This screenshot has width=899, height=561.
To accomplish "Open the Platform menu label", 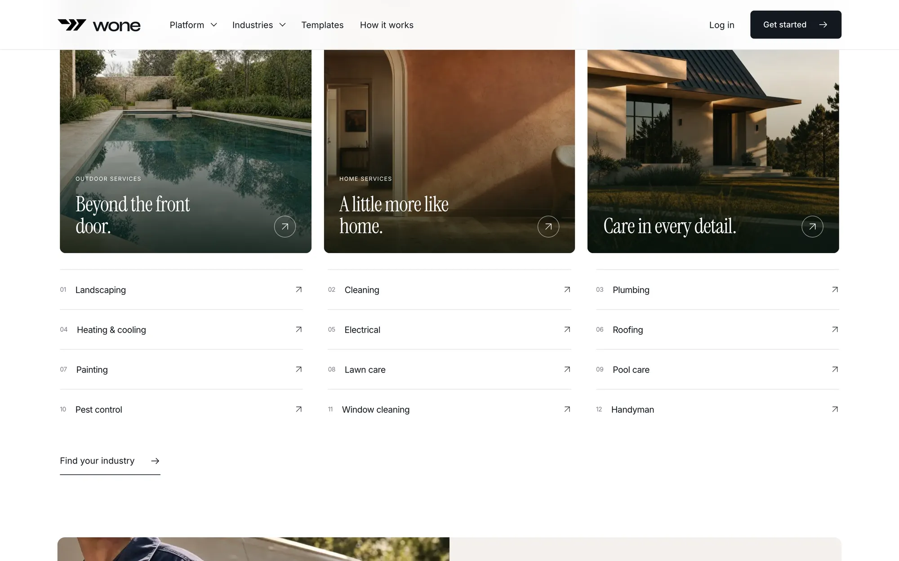I will coord(187,25).
